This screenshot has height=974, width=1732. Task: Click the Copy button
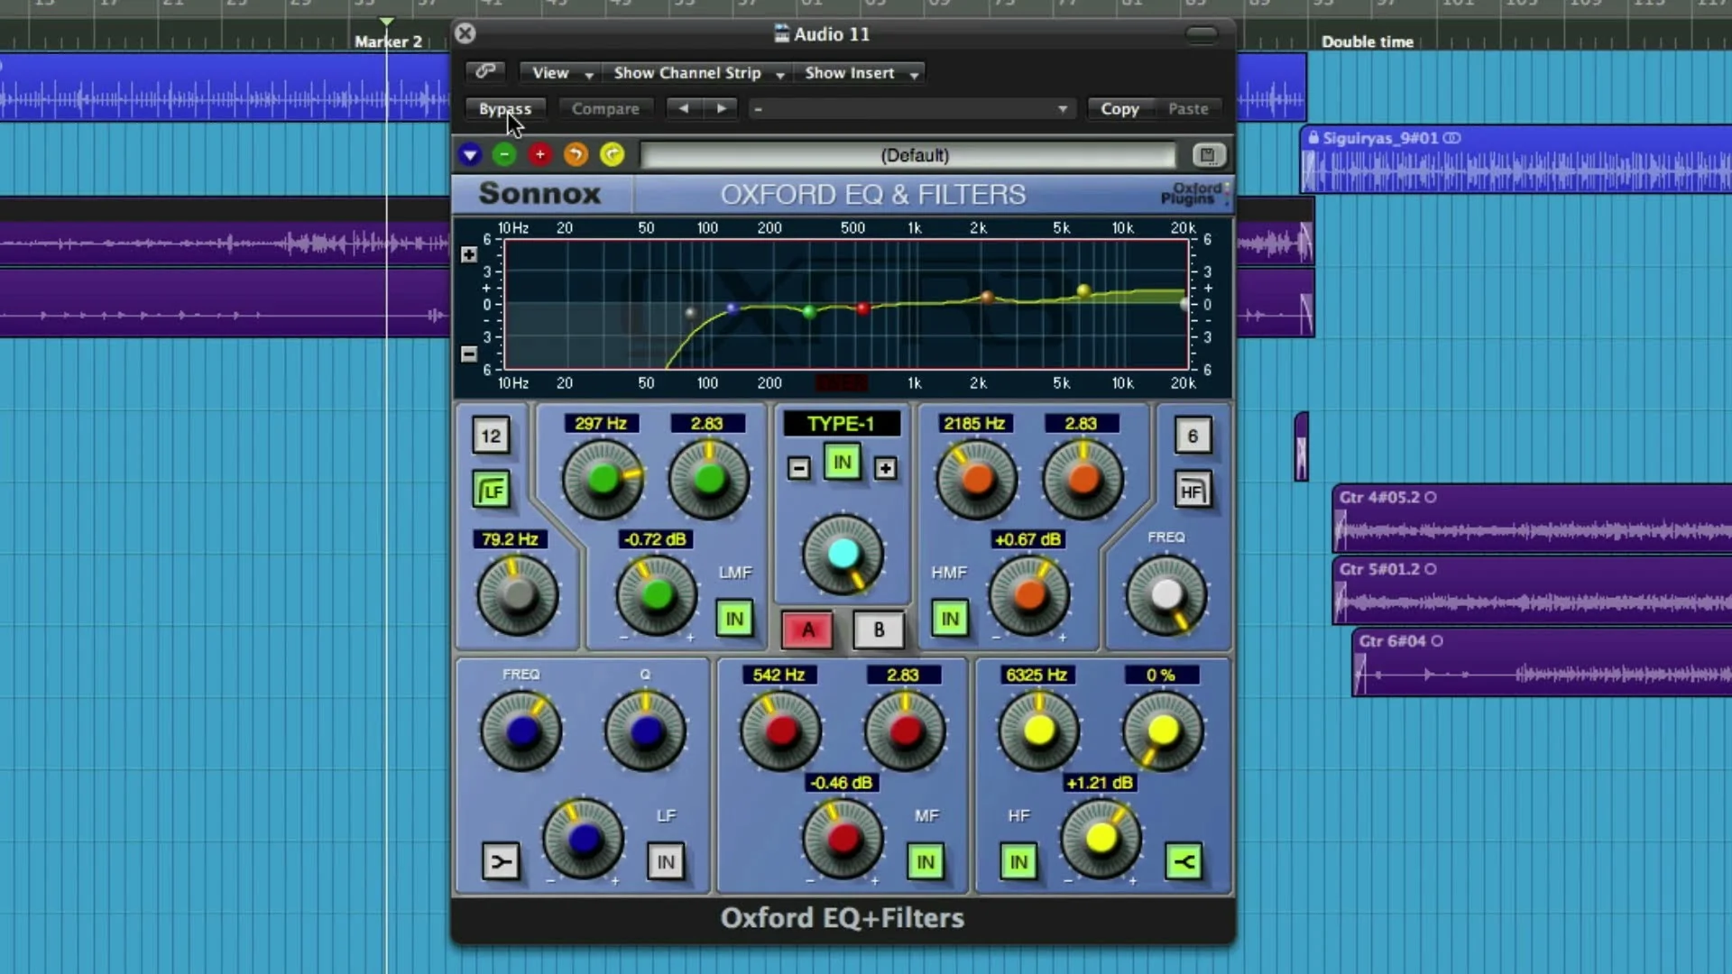[1119, 109]
